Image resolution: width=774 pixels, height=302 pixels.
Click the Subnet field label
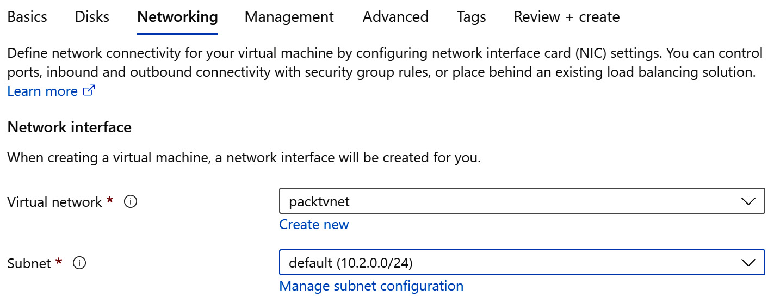pyautogui.click(x=29, y=263)
